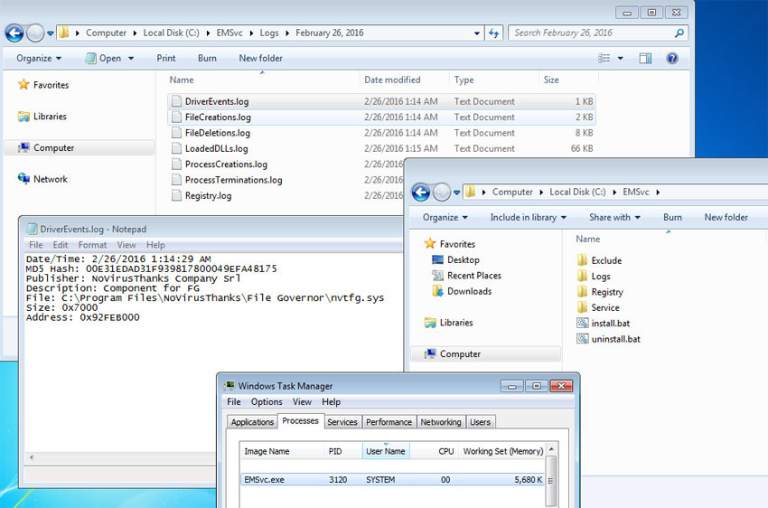The width and height of the screenshot is (768, 508).
Task: Click Notepad horizontal scrollbar left arrow
Action: (32, 457)
